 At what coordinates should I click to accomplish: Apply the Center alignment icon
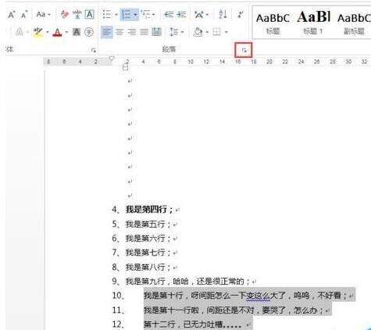click(120, 32)
